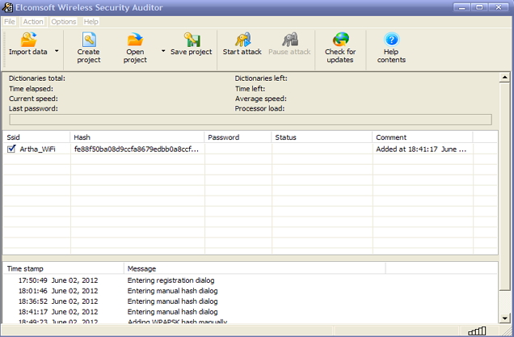Click the scroll up arrow at top right

504,78
